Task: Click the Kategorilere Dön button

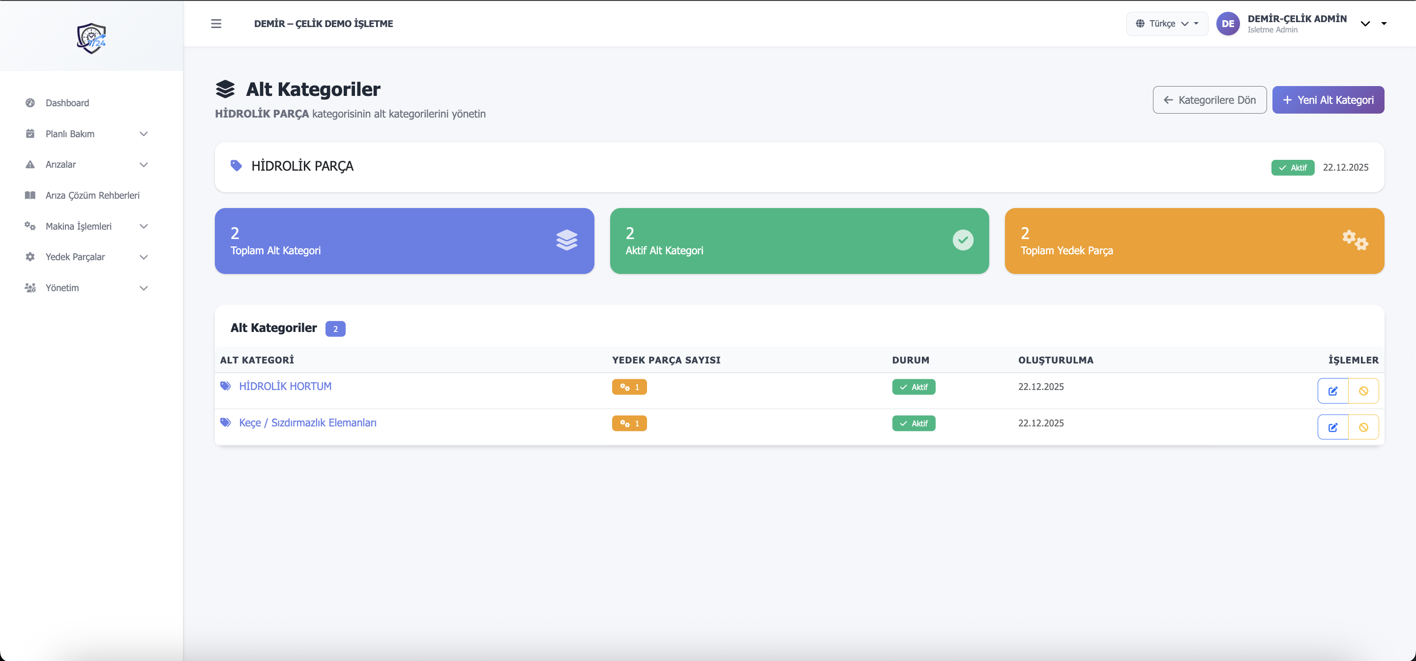Action: click(x=1209, y=100)
